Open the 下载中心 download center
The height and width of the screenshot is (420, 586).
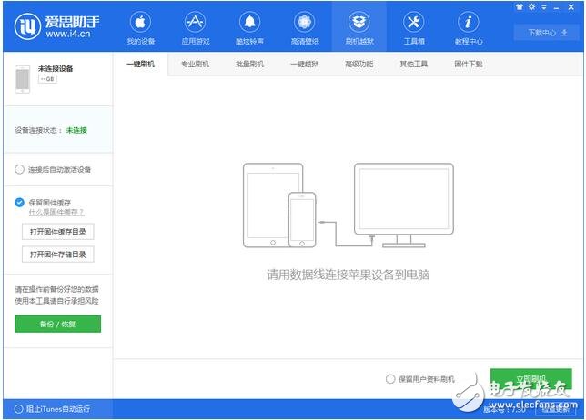tap(547, 33)
